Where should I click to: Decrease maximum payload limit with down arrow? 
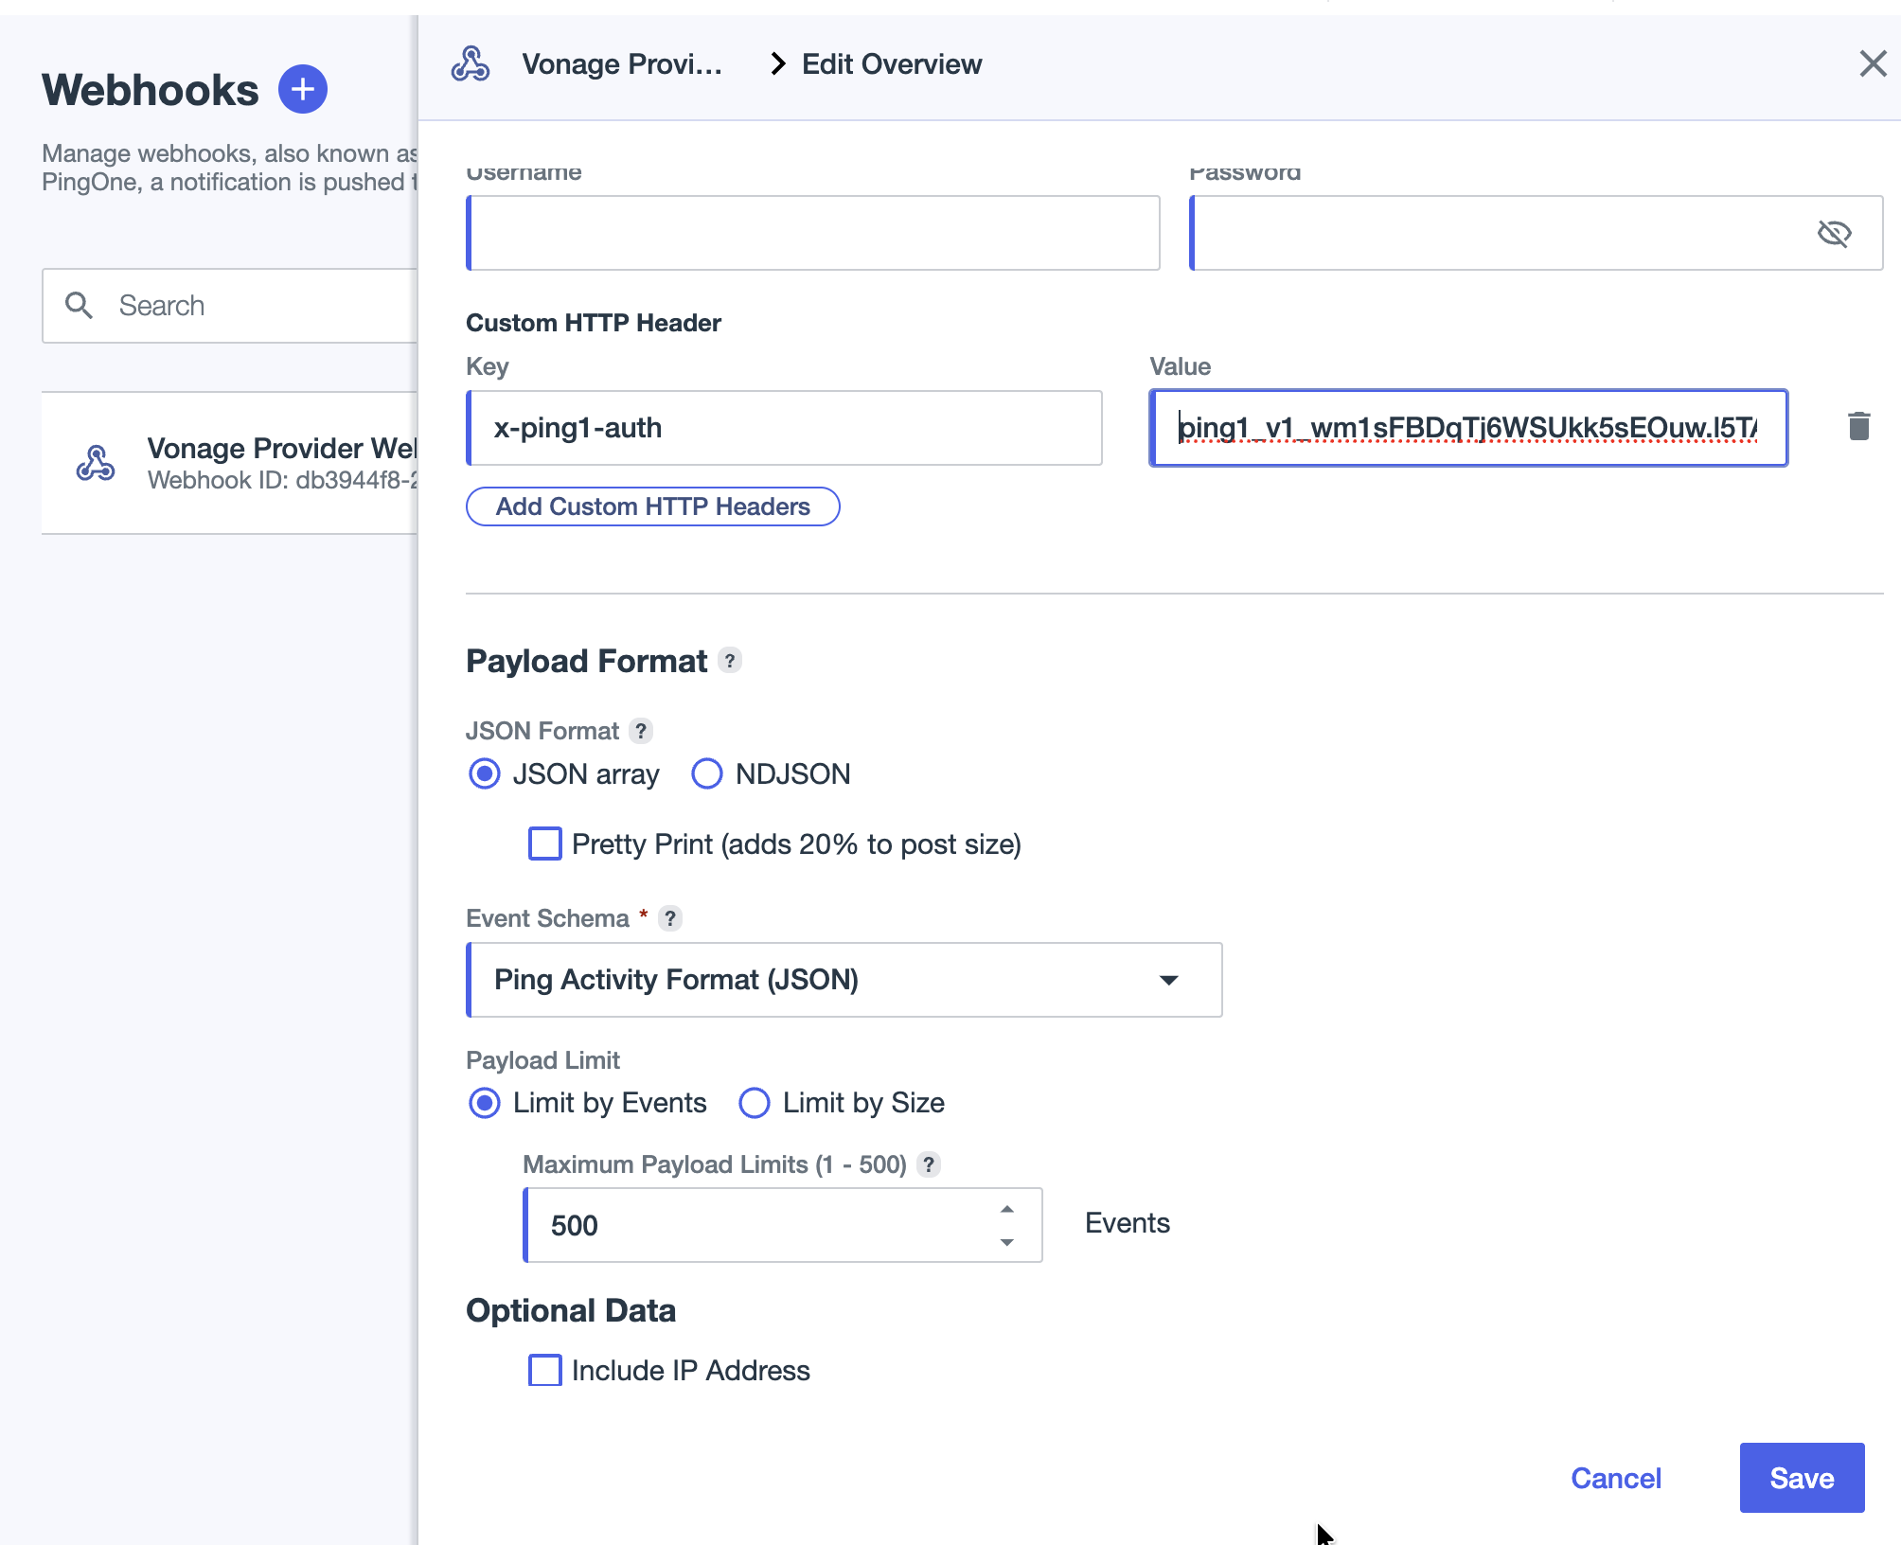coord(1007,1242)
